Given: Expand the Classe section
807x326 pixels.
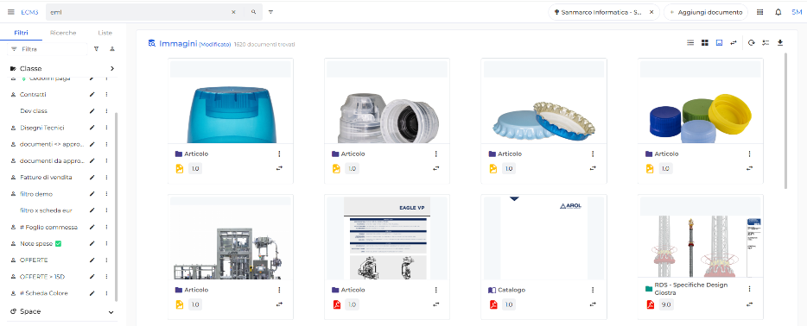Looking at the screenshot, I should pos(111,68).
